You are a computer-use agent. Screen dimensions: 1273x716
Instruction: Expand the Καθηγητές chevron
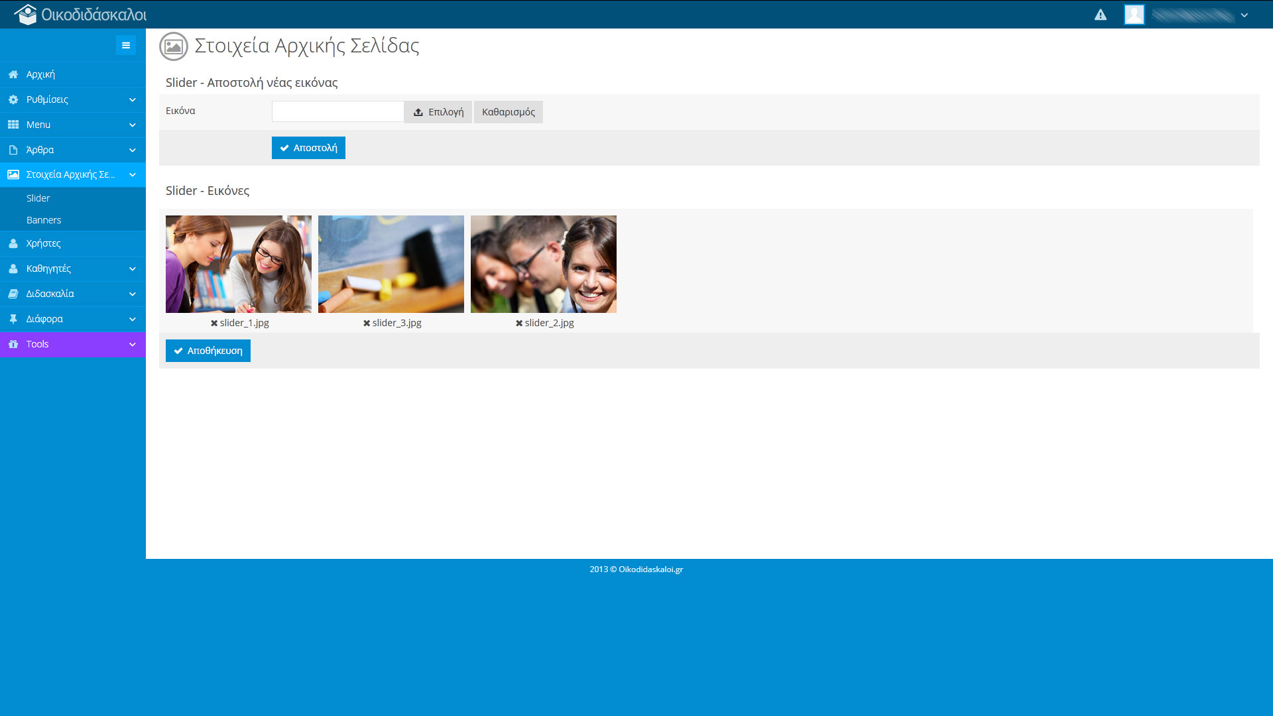pyautogui.click(x=133, y=268)
